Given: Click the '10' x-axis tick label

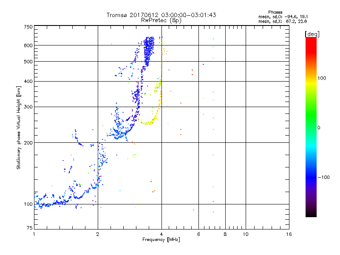Looking at the screenshot, I should tap(246, 234).
